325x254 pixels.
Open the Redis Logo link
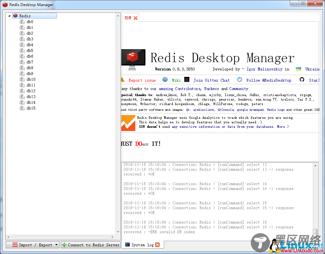[x=276, y=110]
